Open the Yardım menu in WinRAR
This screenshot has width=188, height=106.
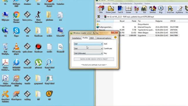(147, 4)
